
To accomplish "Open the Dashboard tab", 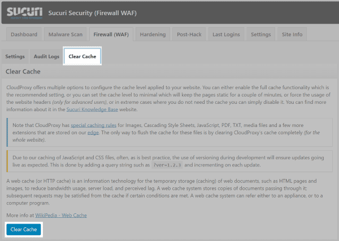I will (x=24, y=34).
